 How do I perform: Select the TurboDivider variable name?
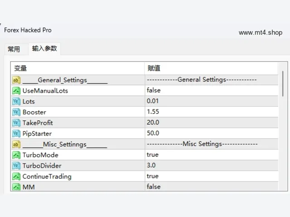[x=42, y=166]
